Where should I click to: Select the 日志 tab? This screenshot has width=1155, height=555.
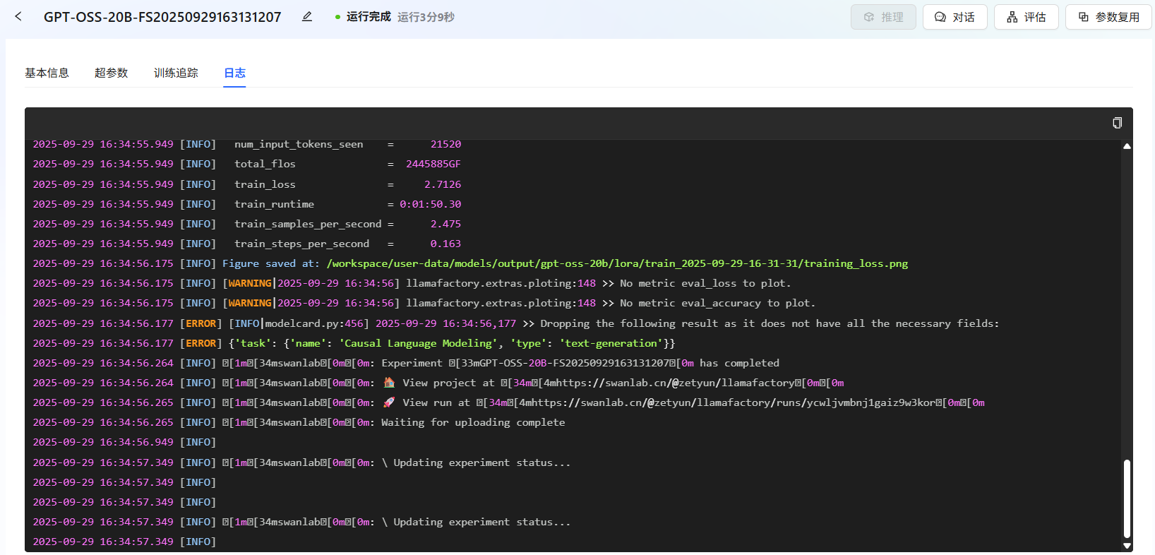click(234, 73)
